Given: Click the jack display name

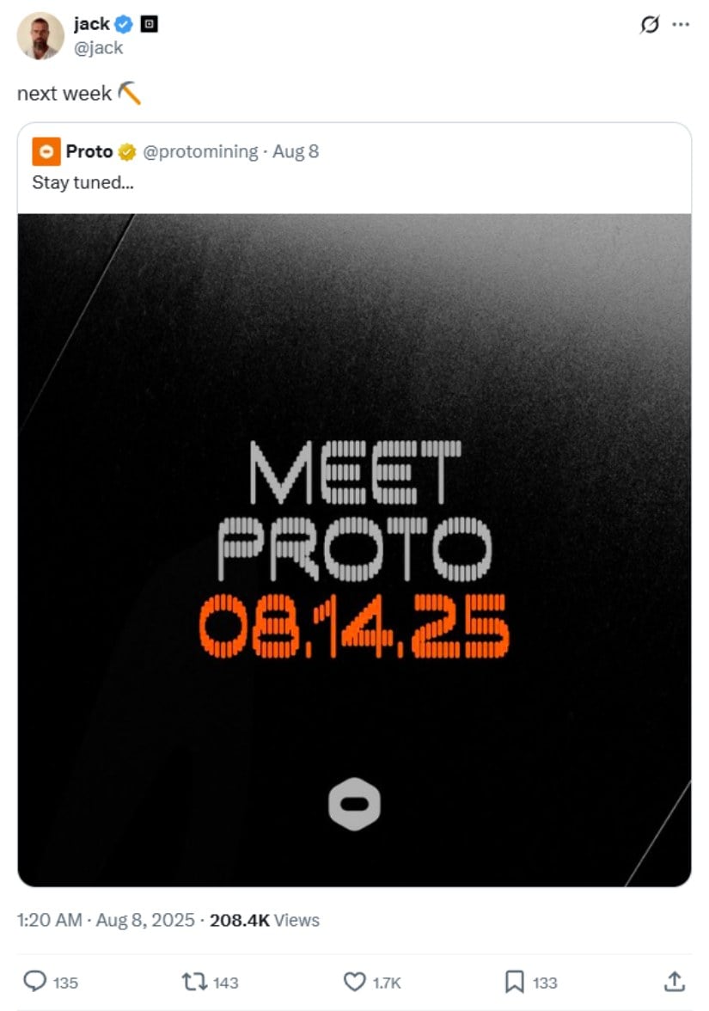Looking at the screenshot, I should [91, 24].
